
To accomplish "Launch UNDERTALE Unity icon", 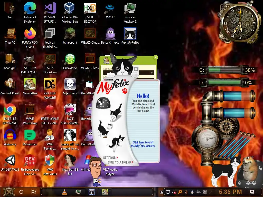I will (x=10, y=160).
